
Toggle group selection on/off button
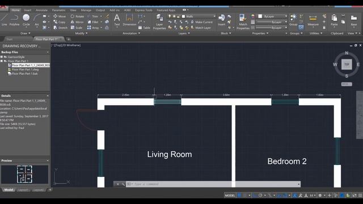click(301, 28)
